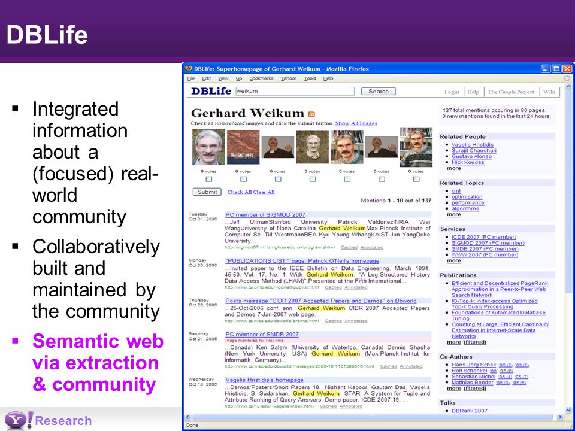Click the Login link
This screenshot has height=431, width=575.
(452, 92)
